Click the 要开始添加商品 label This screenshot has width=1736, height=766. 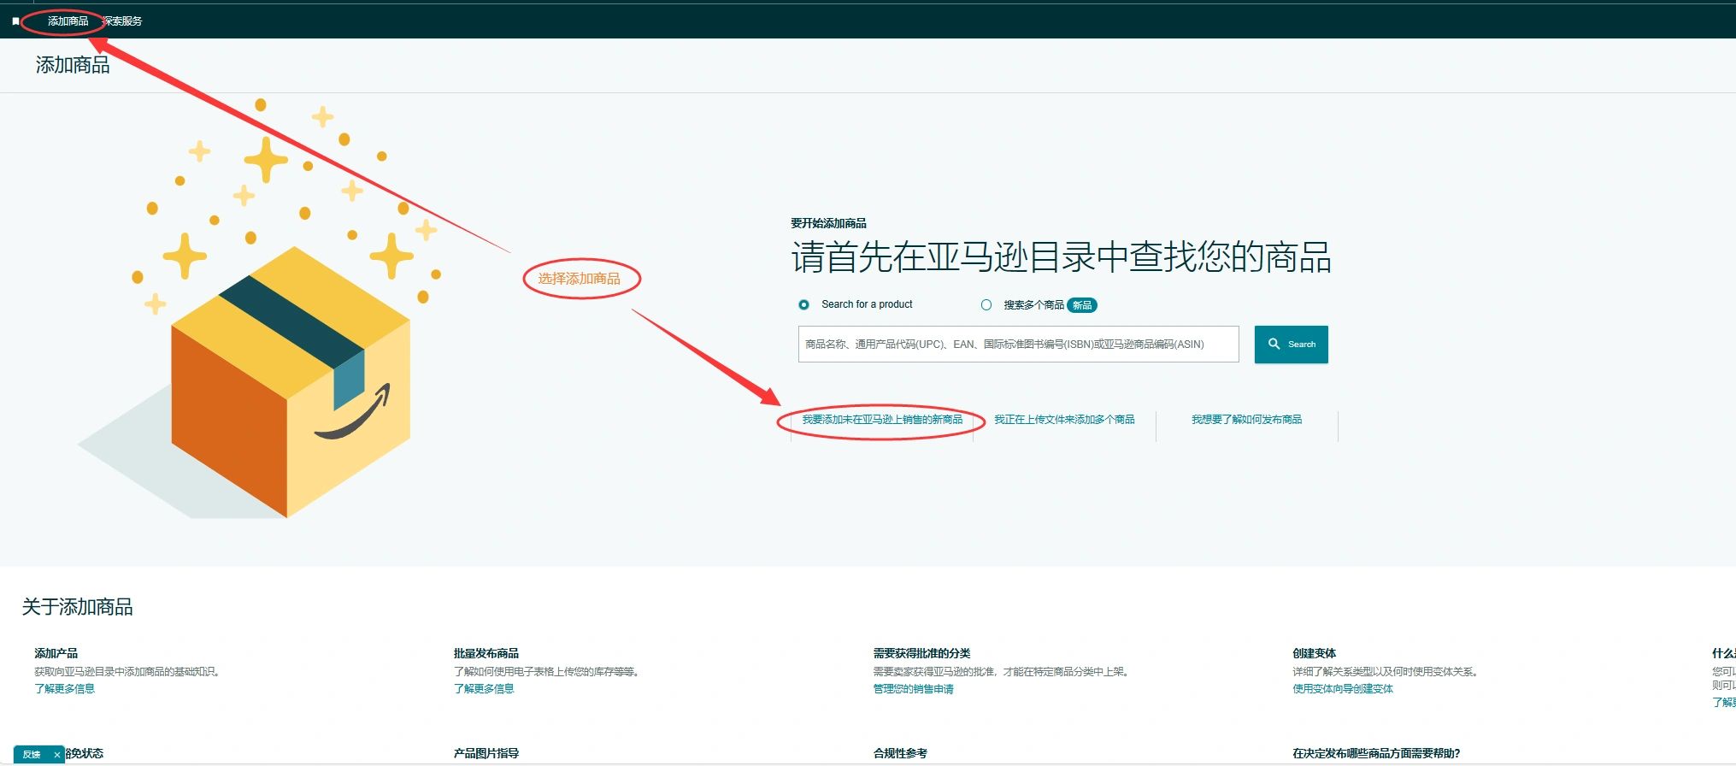pyautogui.click(x=828, y=223)
